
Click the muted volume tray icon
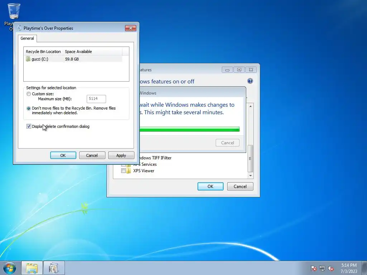[331, 268]
